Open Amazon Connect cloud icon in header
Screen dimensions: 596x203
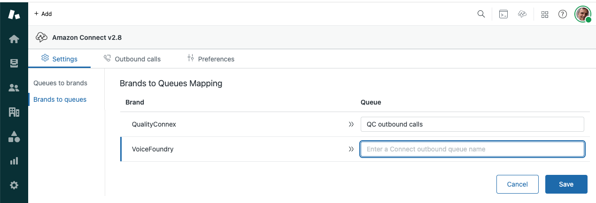522,14
